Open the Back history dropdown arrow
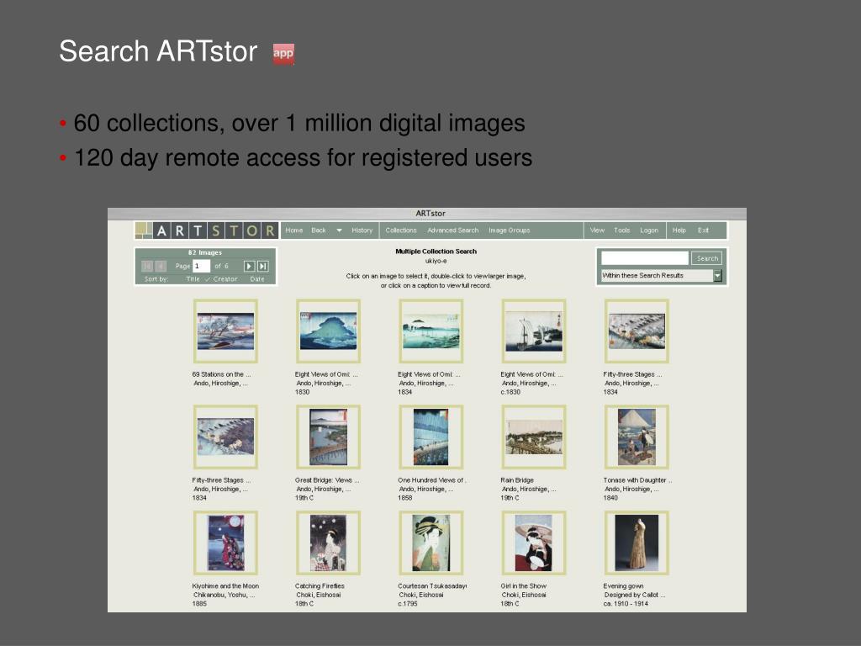This screenshot has height=646, width=861. coord(339,230)
